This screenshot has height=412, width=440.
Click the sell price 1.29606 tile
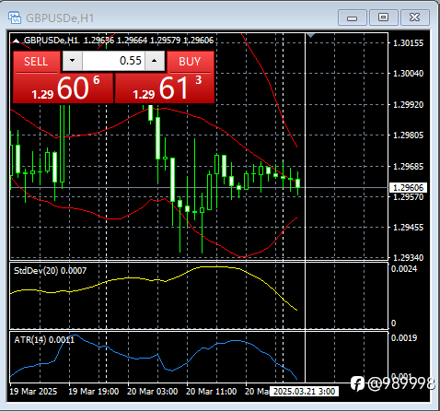64,88
